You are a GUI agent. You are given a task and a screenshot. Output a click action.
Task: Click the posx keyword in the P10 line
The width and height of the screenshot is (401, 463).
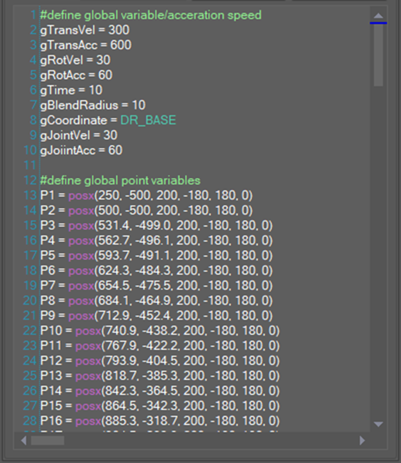(x=88, y=331)
